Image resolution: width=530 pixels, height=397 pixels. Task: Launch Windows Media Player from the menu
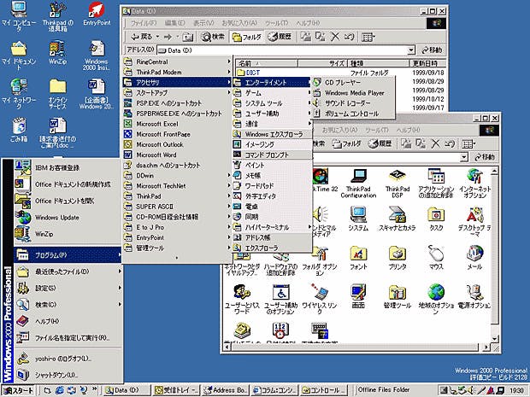pos(355,92)
